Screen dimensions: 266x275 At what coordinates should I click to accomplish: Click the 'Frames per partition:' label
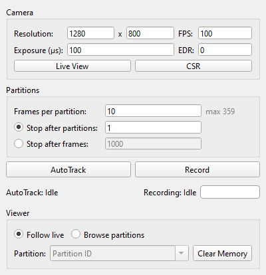(x=50, y=112)
